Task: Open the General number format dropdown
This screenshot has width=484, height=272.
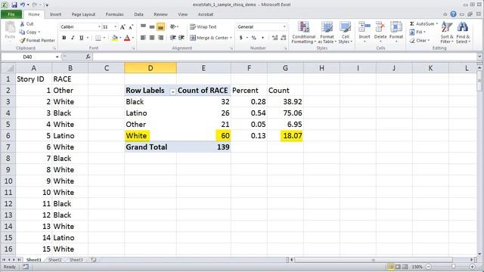Action: [284, 27]
